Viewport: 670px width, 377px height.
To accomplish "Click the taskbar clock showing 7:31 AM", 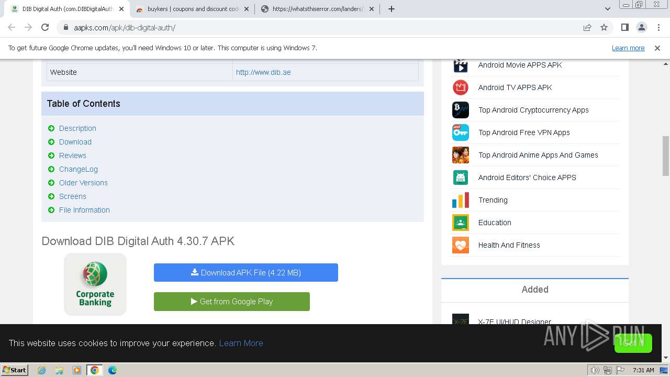I will point(643,370).
